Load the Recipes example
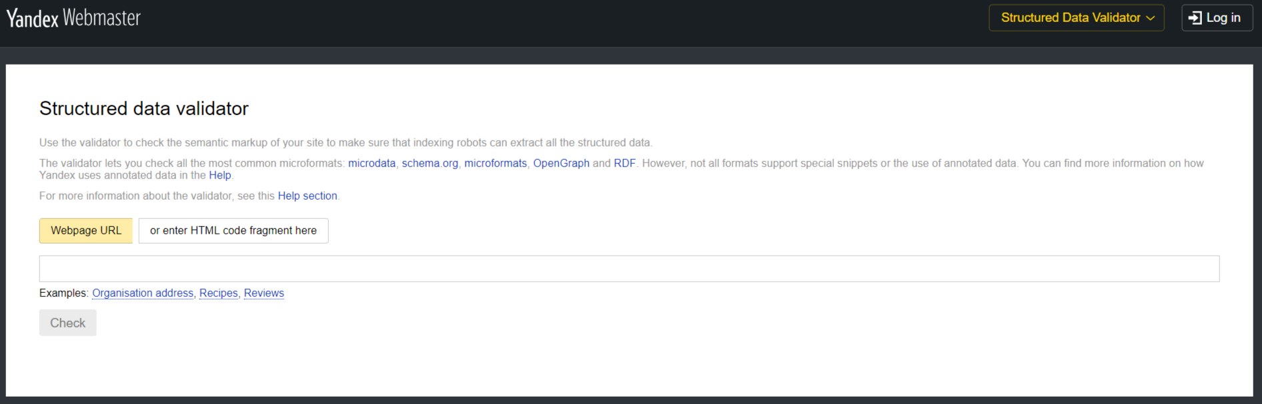Viewport: 1262px width, 404px height. (x=219, y=293)
